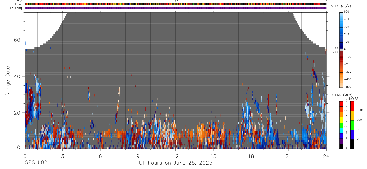
Task: Click the 'Range Gate' vertical axis title
Action: (x=8, y=81)
